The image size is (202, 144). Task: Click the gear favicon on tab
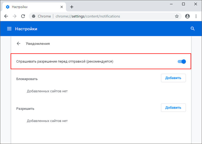tap(8, 7)
